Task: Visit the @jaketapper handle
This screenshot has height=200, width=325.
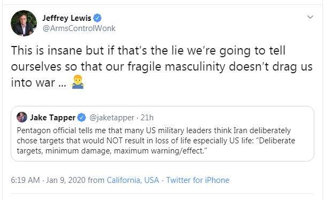Action: pos(112,118)
